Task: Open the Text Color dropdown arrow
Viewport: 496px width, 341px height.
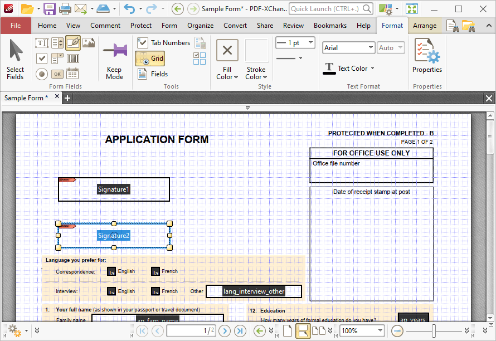Action: point(373,69)
